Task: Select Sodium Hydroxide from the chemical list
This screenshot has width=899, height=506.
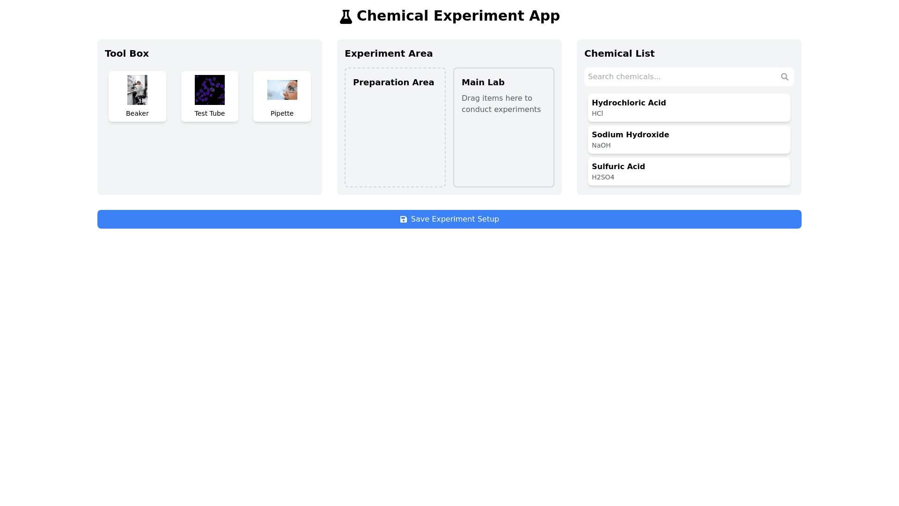Action: [x=689, y=140]
